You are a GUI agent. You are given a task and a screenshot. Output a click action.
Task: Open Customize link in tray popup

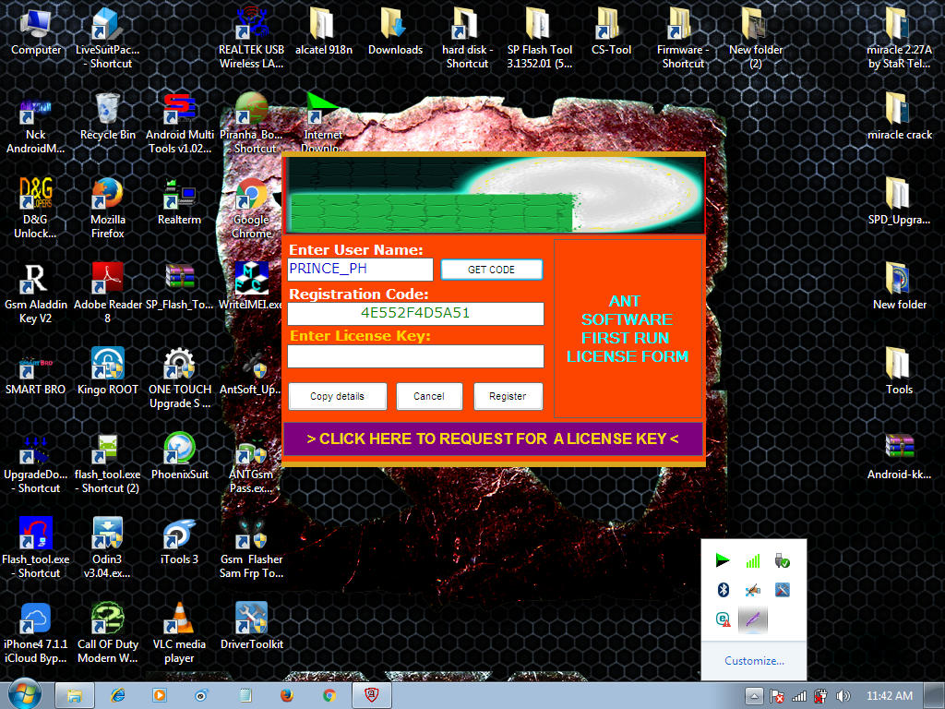pyautogui.click(x=754, y=661)
